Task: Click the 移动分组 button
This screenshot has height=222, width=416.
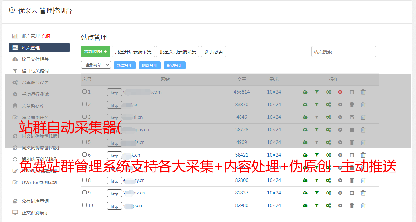Action: coord(175,65)
